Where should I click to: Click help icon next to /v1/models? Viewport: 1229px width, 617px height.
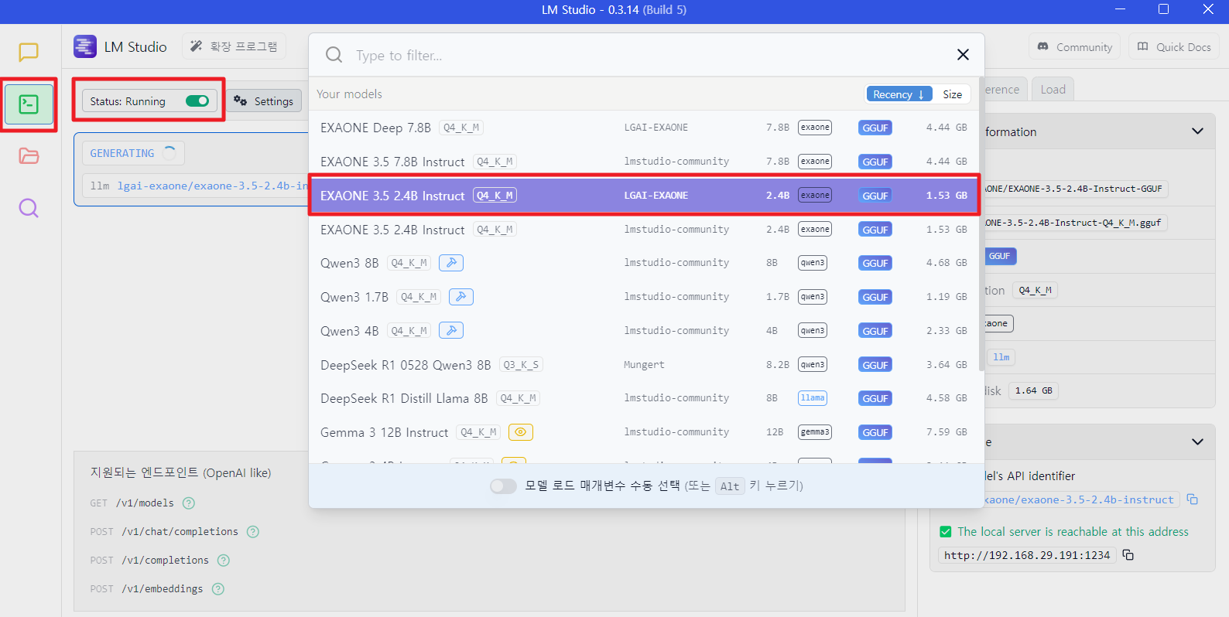[189, 503]
